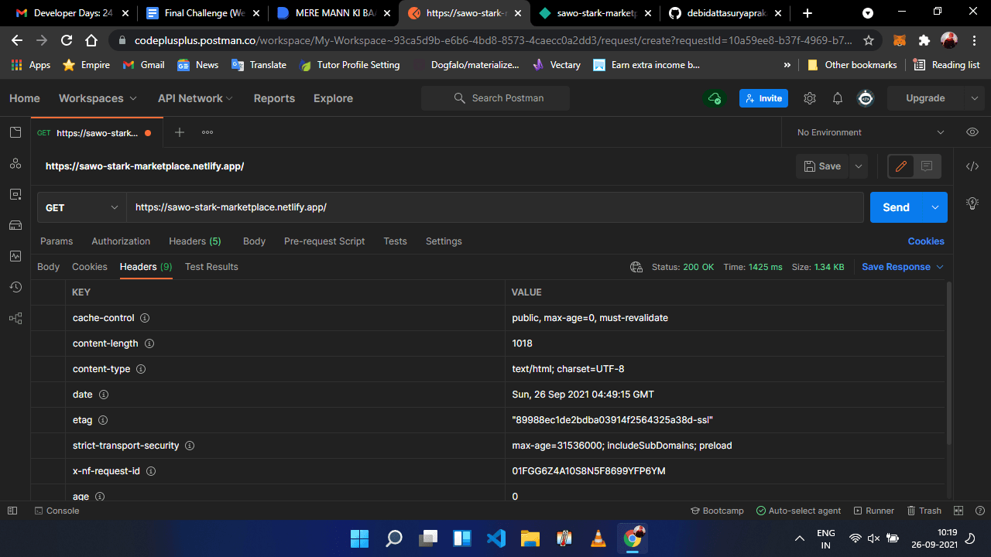
Task: Click the Upgrade button
Action: 925,98
